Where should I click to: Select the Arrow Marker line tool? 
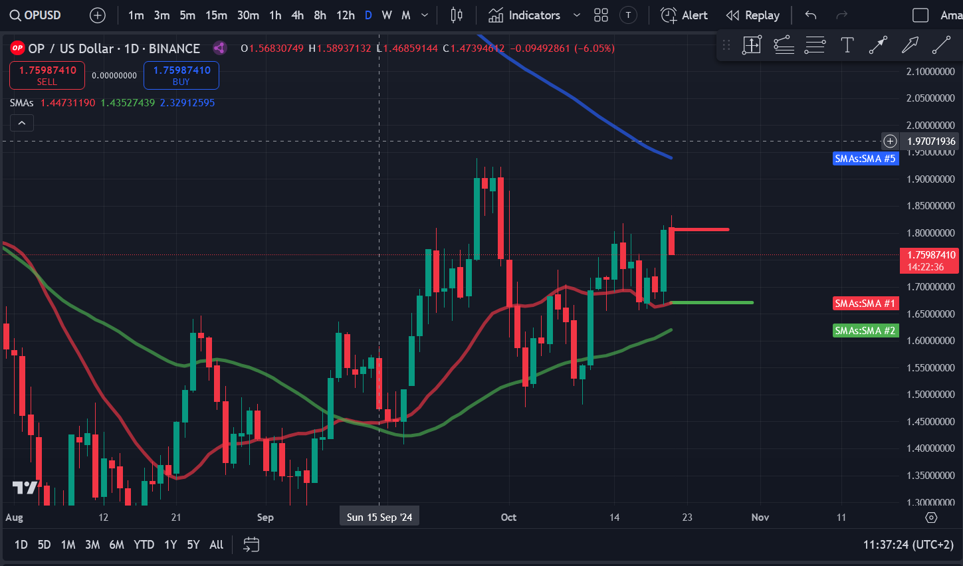[x=878, y=45]
